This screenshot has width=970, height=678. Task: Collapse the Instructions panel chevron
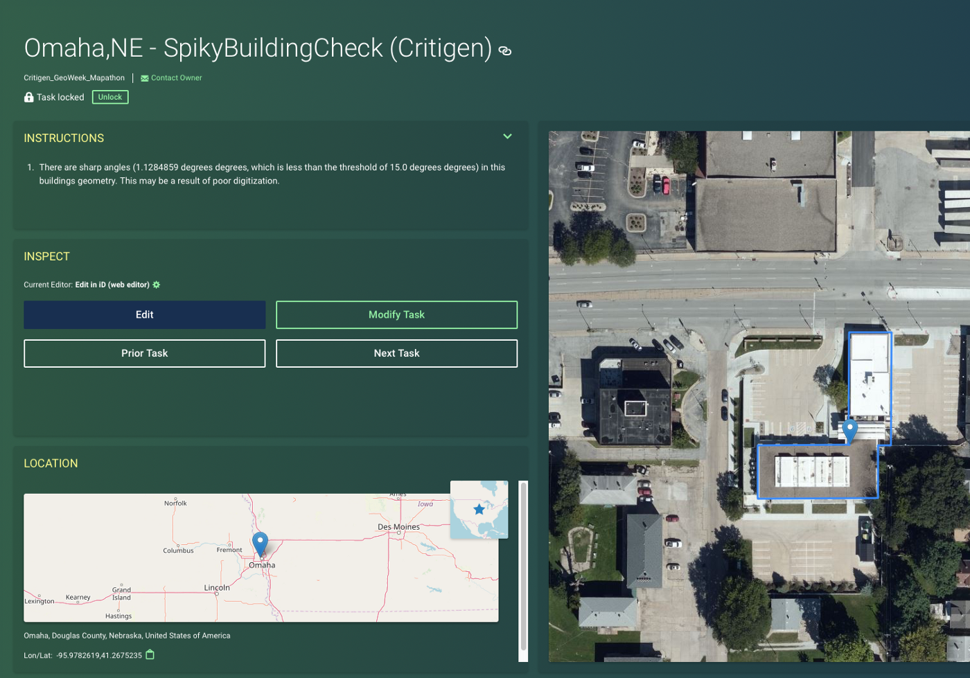click(x=507, y=136)
